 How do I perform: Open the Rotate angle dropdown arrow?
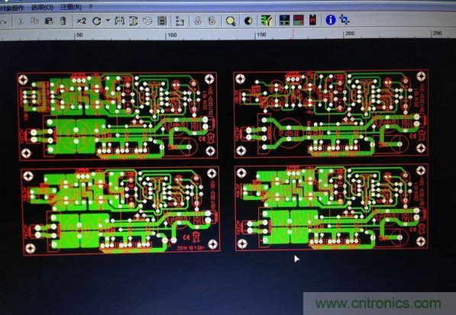108,21
